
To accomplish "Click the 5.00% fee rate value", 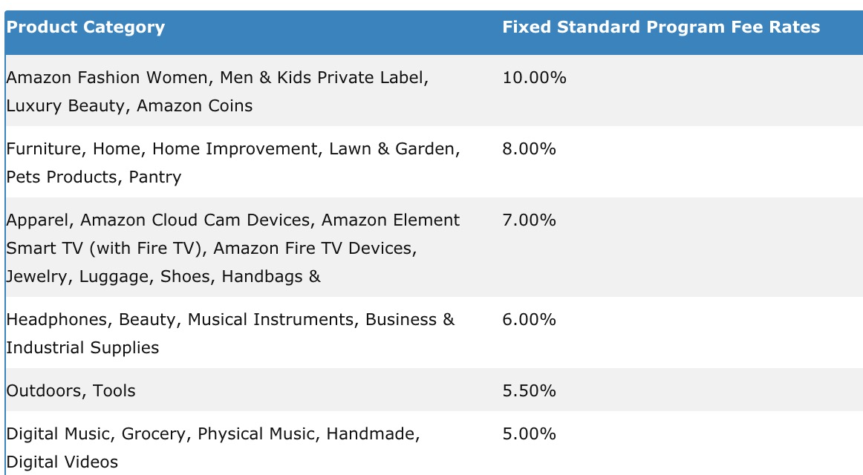I will coord(529,434).
